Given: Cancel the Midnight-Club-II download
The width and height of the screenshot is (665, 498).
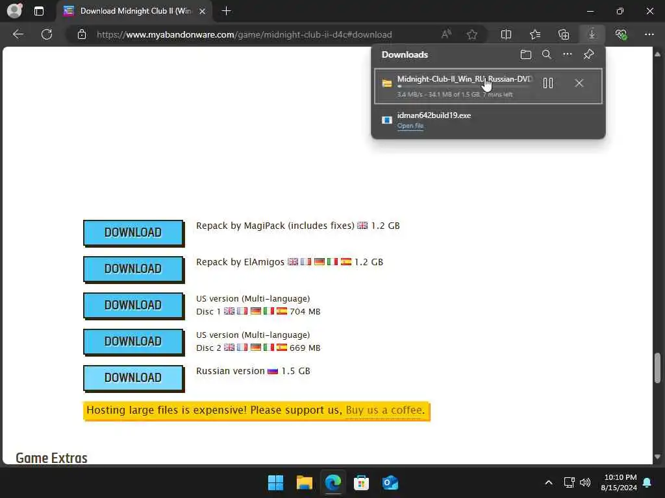Looking at the screenshot, I should coord(579,84).
